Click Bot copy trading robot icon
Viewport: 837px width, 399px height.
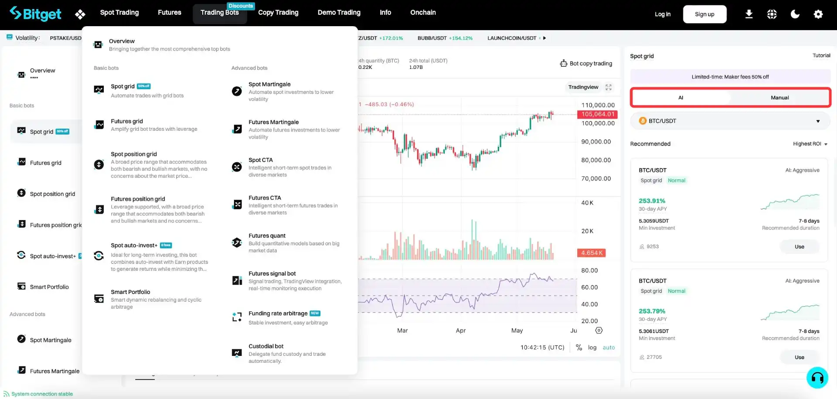(x=563, y=64)
